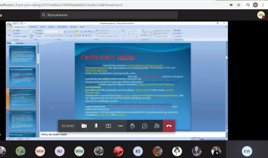The image size is (268, 158).
Task: Bookmark this page with the star icon
Action: [239, 5]
